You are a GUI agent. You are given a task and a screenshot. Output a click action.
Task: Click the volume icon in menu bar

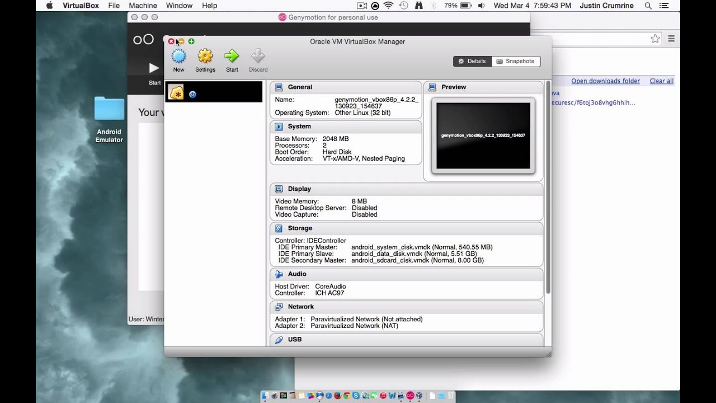482,6
